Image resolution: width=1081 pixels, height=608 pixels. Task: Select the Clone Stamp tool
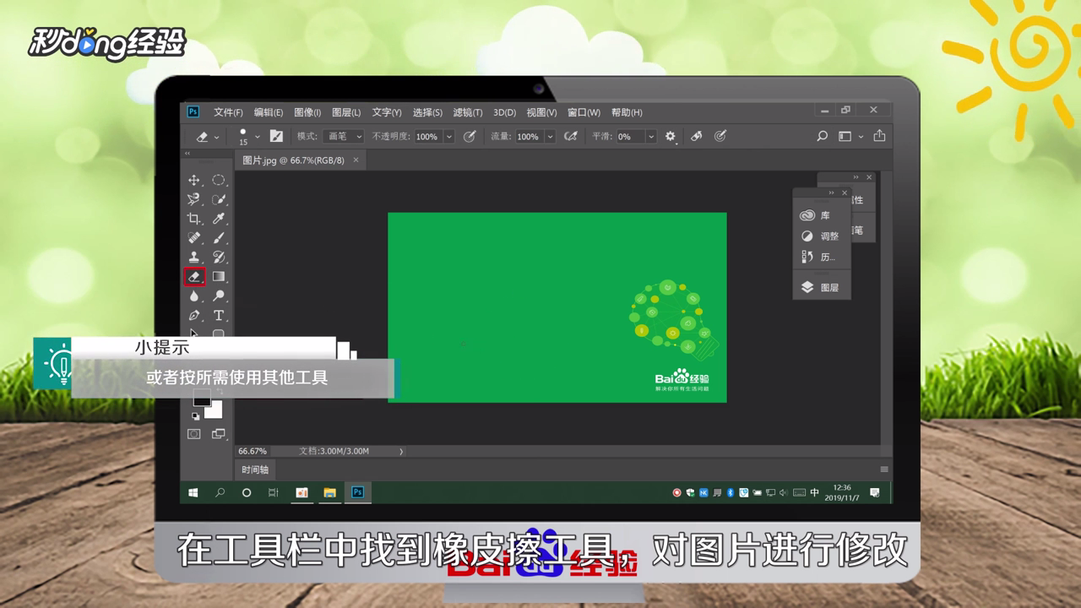[x=194, y=257]
